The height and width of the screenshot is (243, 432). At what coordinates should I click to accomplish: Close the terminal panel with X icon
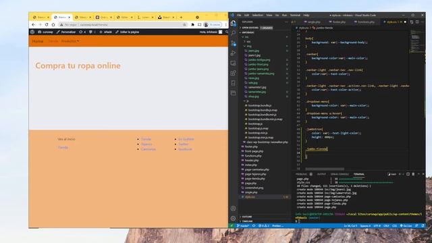423,174
